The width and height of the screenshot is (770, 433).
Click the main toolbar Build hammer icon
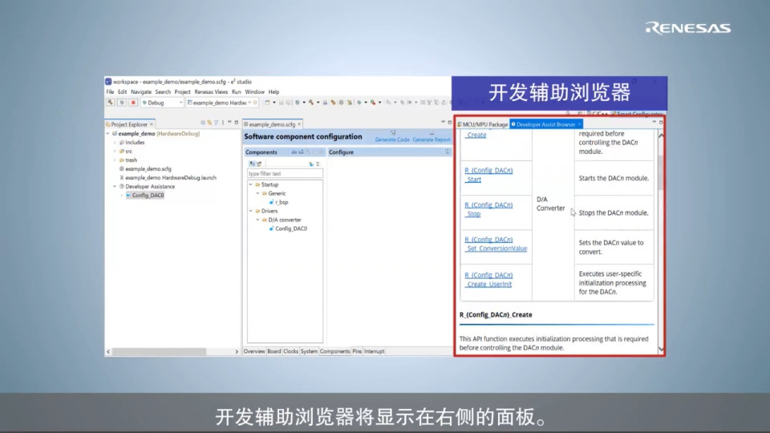coord(311,103)
